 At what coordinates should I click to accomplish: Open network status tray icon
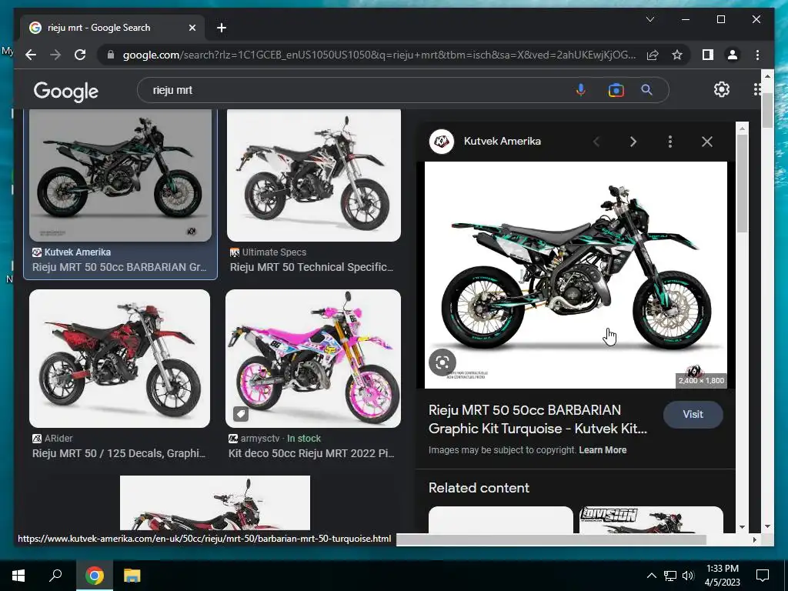click(x=670, y=576)
